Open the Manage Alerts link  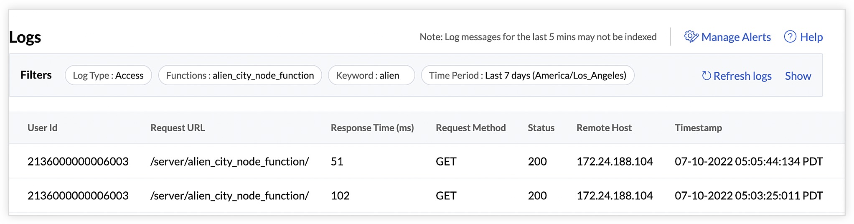point(736,37)
